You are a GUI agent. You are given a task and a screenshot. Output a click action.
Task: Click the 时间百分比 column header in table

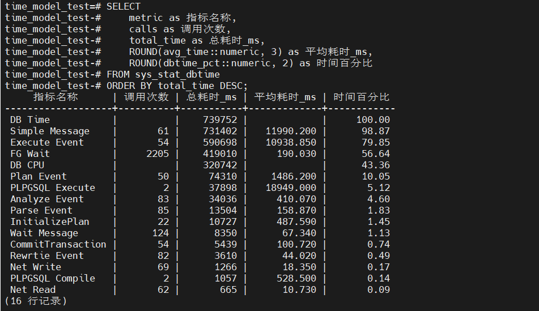pyautogui.click(x=361, y=97)
